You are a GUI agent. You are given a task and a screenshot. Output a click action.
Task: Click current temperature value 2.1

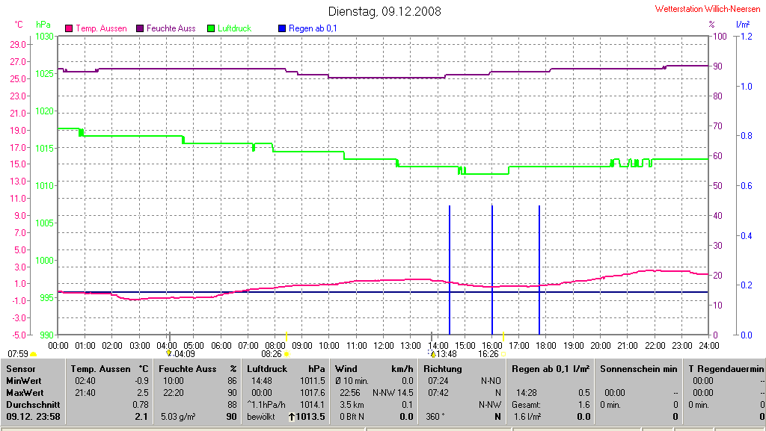[x=141, y=417]
